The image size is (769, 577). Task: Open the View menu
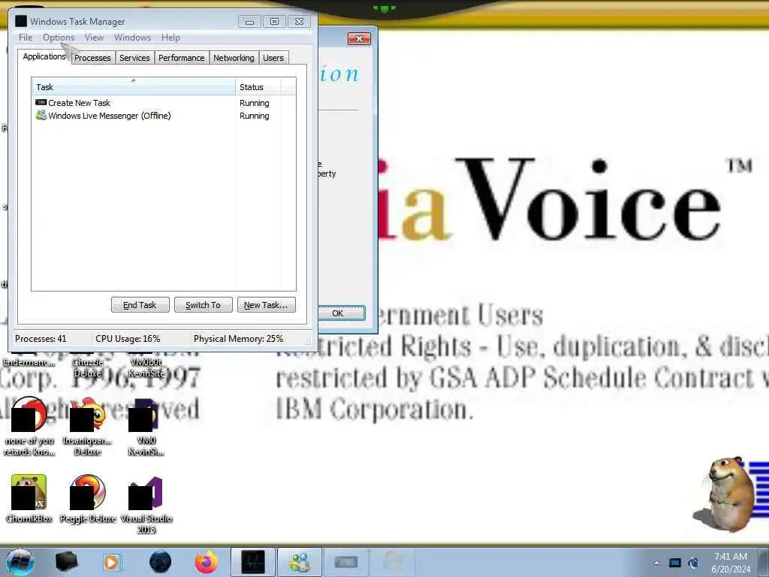(x=94, y=38)
